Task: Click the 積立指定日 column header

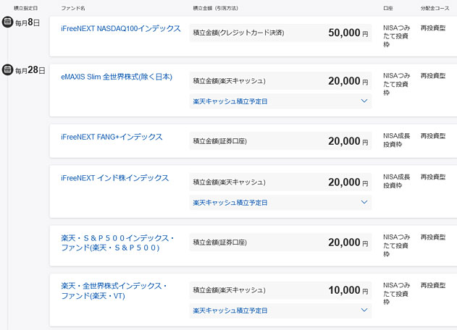Action: (25, 8)
